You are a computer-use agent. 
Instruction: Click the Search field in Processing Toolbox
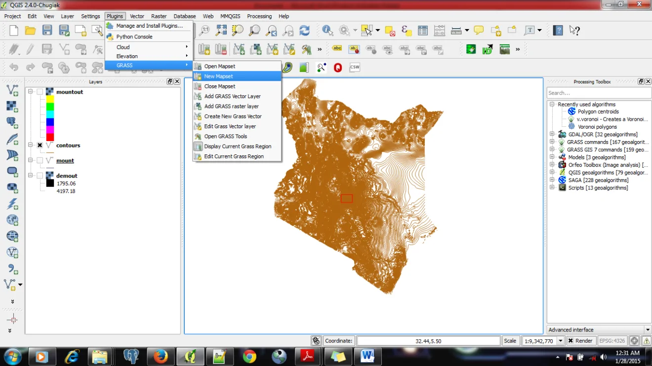pyautogui.click(x=599, y=93)
